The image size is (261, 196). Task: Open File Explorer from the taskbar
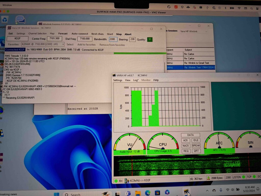(x=138, y=193)
